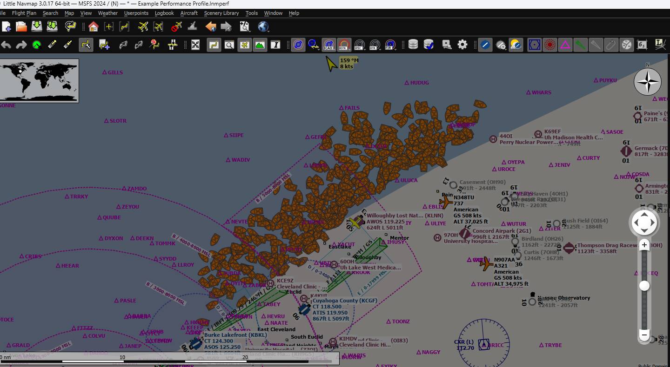Click the map zoom slider handle
670x367 pixels.
644,286
